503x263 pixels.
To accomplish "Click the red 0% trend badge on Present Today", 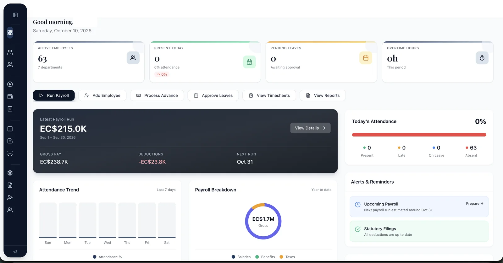I will pyautogui.click(x=162, y=74).
